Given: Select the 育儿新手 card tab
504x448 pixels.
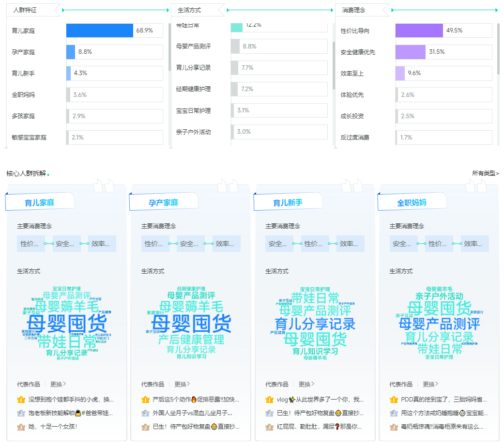Looking at the screenshot, I should [x=288, y=202].
